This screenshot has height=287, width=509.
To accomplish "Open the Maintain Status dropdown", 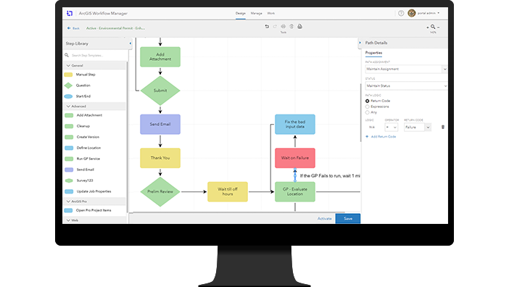I will click(x=406, y=86).
